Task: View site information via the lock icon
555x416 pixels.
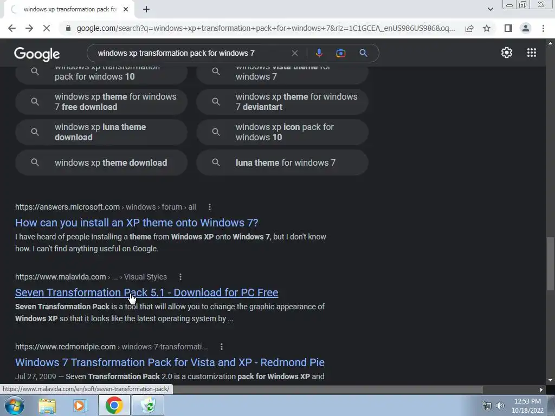Action: pos(68,28)
